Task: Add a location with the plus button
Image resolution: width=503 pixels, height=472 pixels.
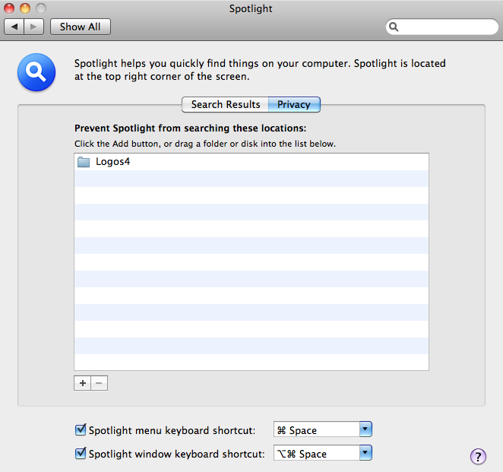Action: [x=83, y=383]
